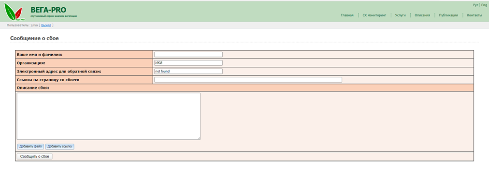Image resolution: width=489 pixels, height=177 pixels.
Task: Click the Организация label
Action: tap(31, 63)
